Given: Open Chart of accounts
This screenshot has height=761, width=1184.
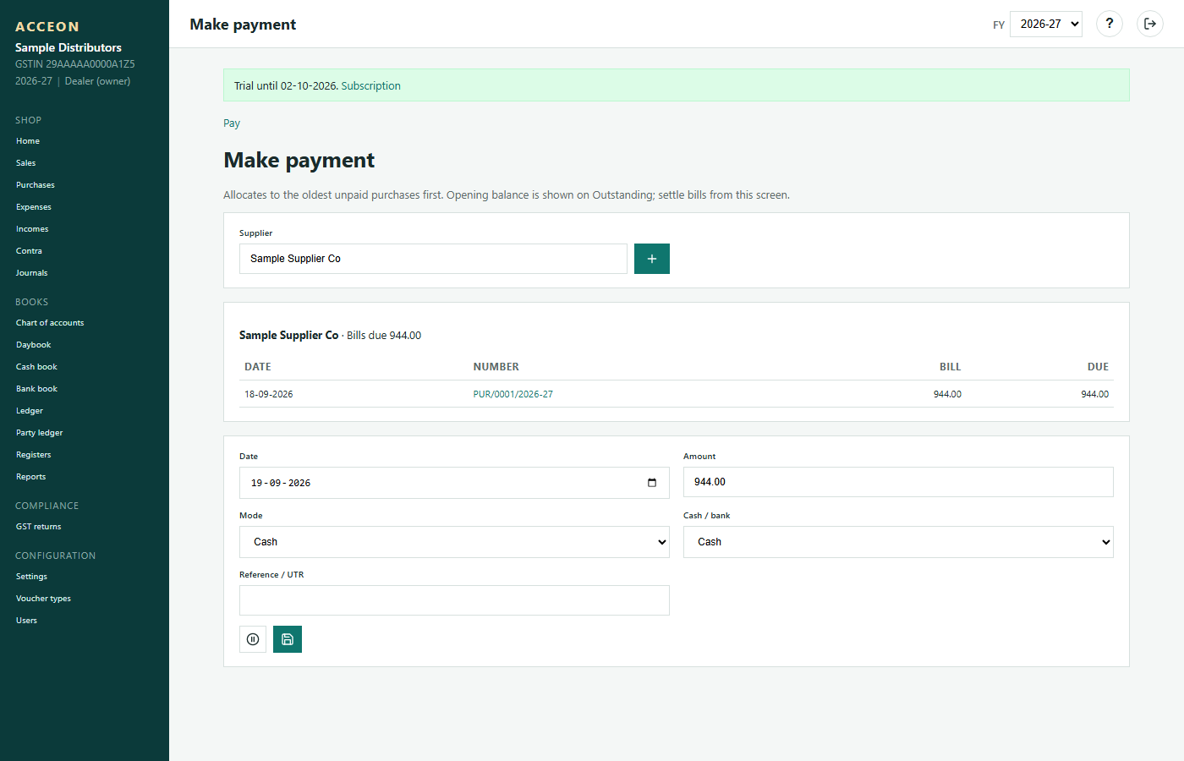Looking at the screenshot, I should 50,323.
